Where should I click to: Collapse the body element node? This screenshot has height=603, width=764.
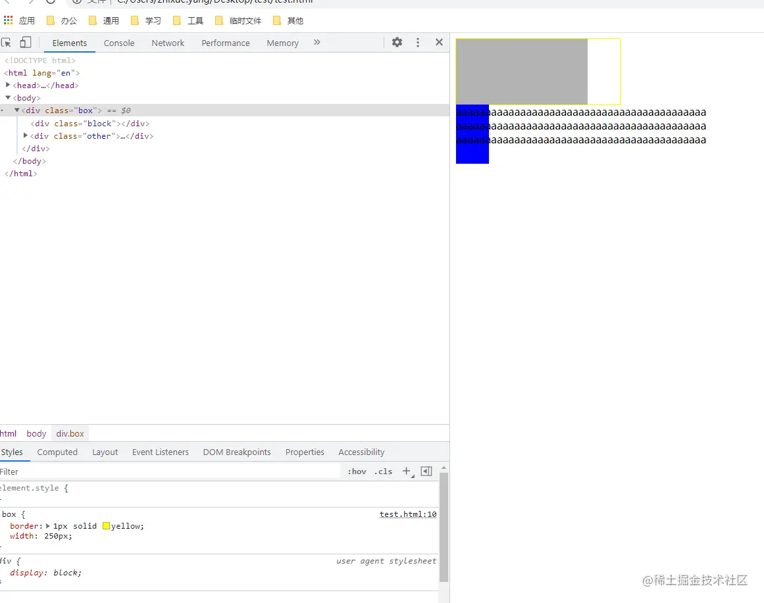click(x=8, y=97)
